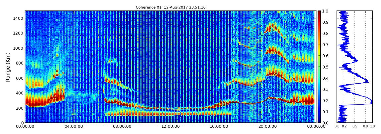The width and height of the screenshot is (381, 134).
Task: Click the 04:00:00 time axis label
Action: [x=73, y=126]
